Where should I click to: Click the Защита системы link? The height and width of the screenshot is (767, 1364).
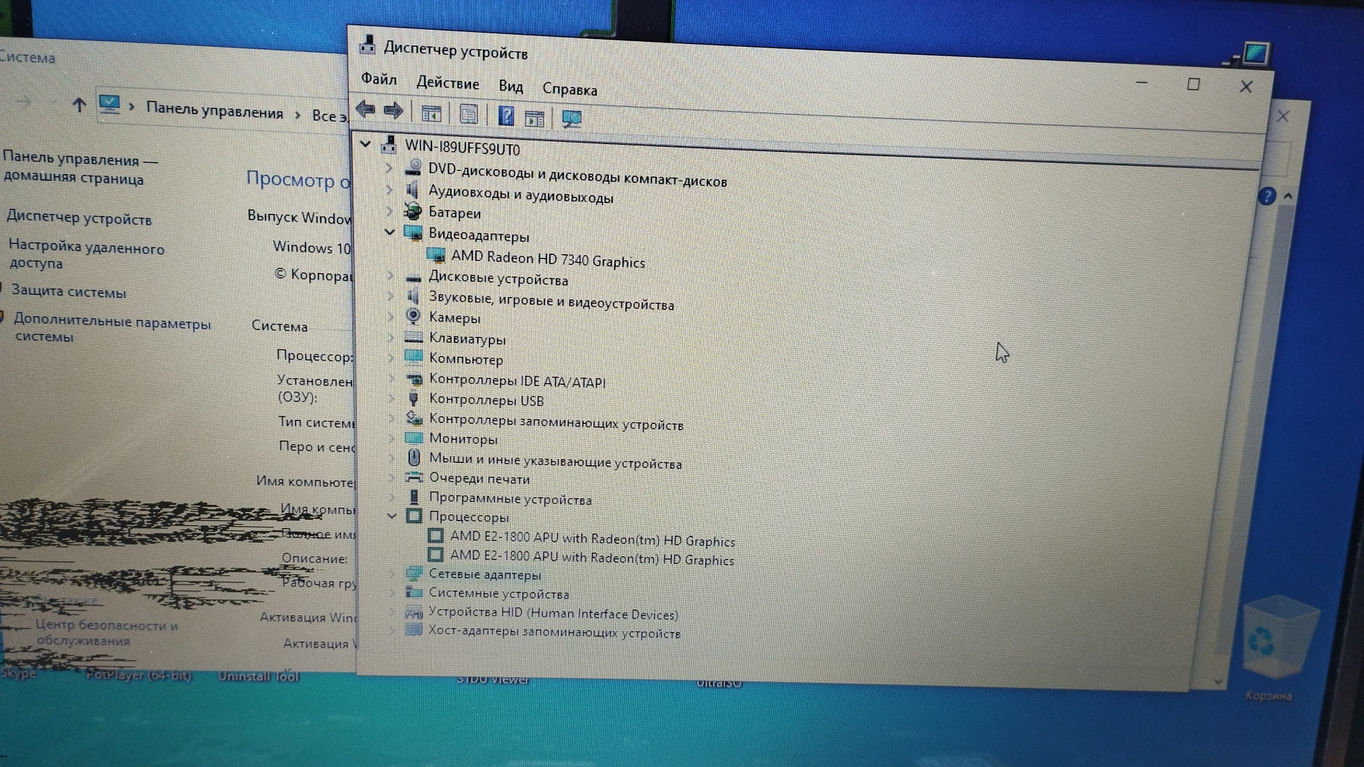(68, 291)
